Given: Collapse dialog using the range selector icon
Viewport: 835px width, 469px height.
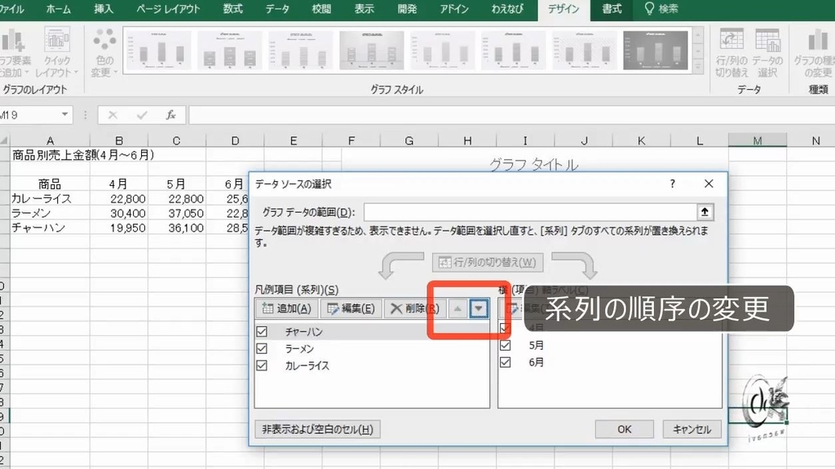Looking at the screenshot, I should tap(705, 212).
